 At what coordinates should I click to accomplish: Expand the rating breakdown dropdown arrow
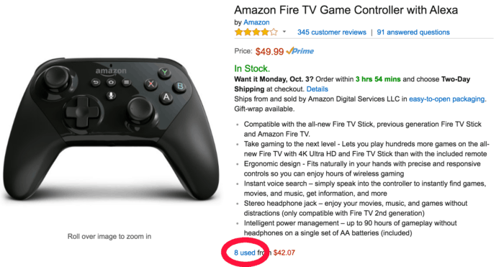point(284,32)
